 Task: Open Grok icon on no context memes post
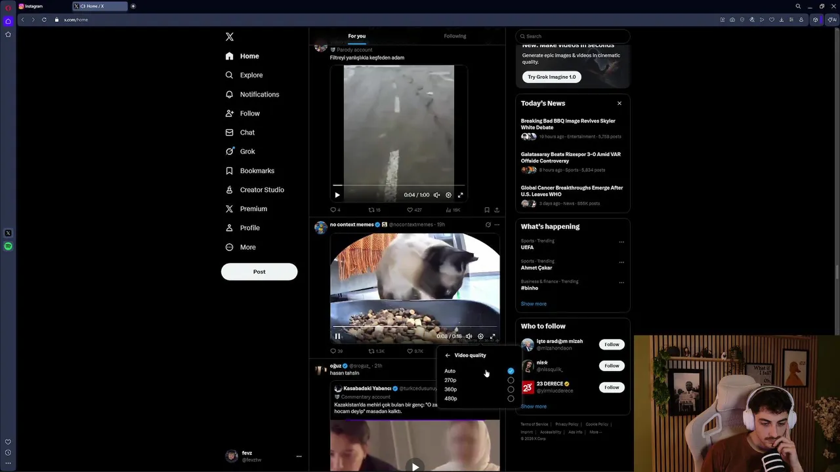click(x=488, y=225)
